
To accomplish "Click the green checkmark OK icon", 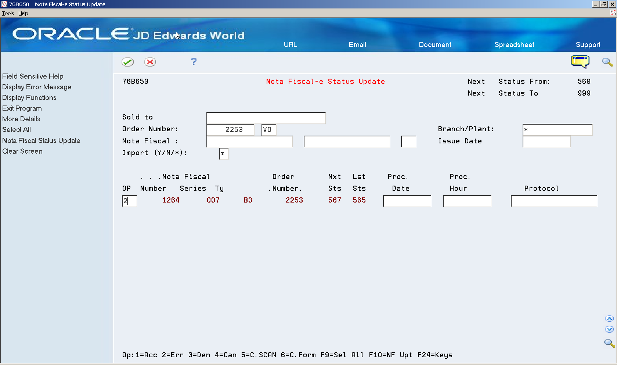I will [128, 62].
